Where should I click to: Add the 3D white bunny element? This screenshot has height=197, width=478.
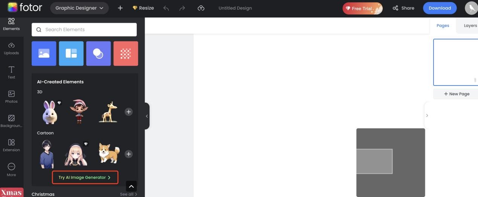(50, 112)
